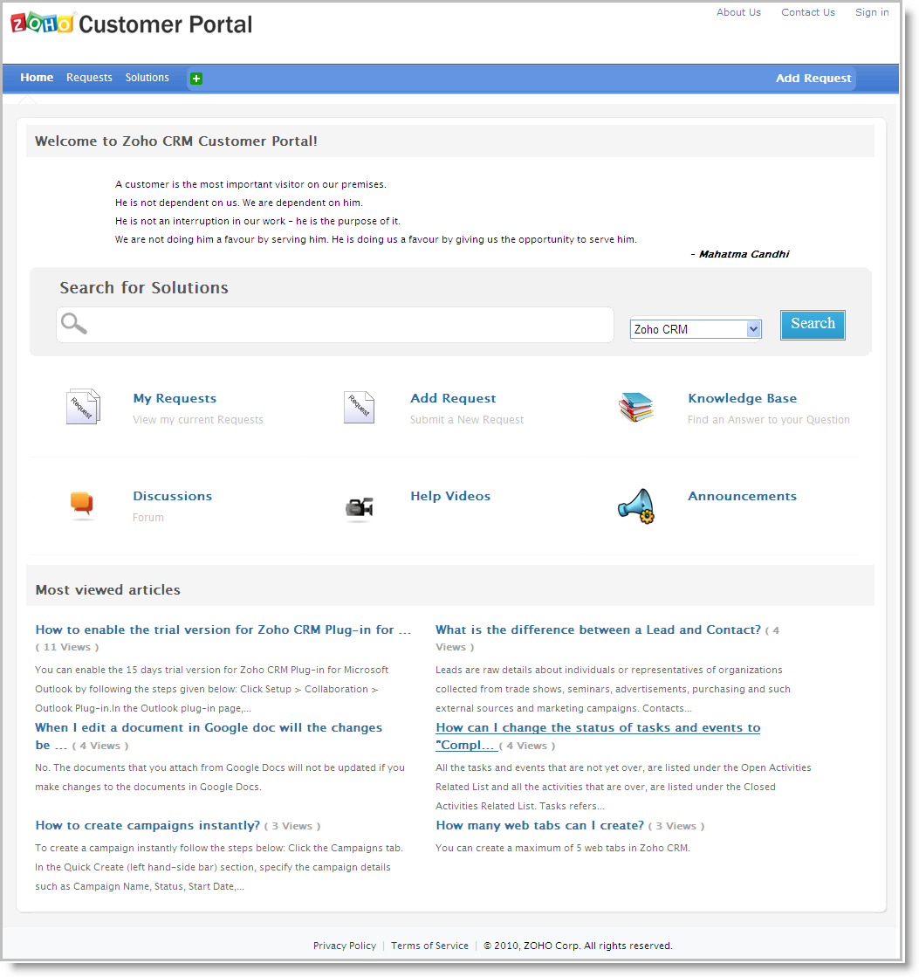Open the About Us page
Image resolution: width=919 pixels, height=977 pixels.
pos(738,12)
